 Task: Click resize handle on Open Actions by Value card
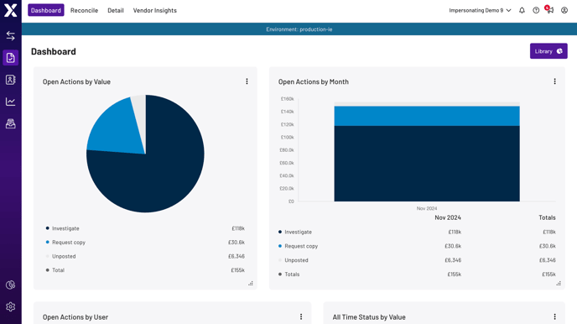(251, 283)
